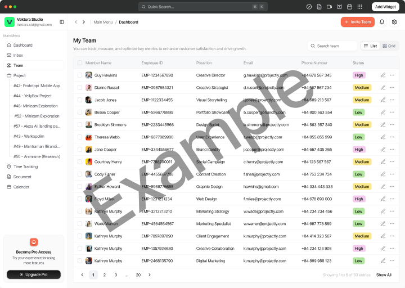Click Dianne Russell's Medium status badge

click(362, 88)
